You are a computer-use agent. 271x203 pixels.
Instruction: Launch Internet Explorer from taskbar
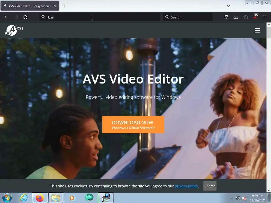click(x=24, y=198)
